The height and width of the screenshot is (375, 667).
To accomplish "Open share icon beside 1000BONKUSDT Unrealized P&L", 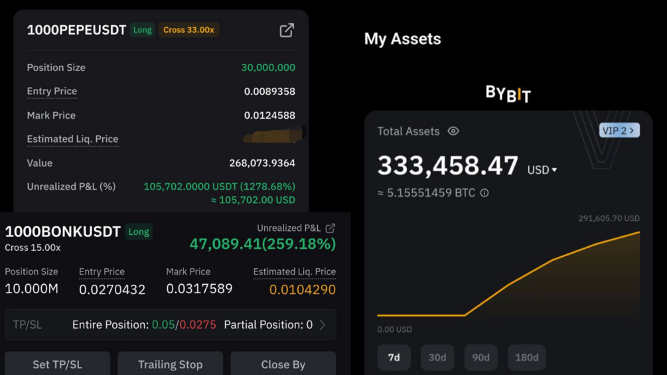I will [331, 228].
